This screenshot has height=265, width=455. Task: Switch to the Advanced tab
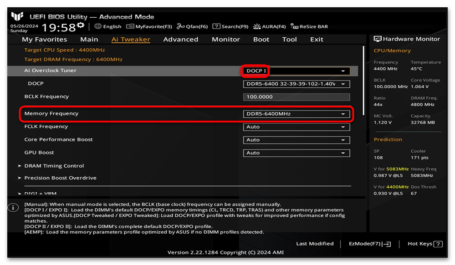(x=180, y=40)
